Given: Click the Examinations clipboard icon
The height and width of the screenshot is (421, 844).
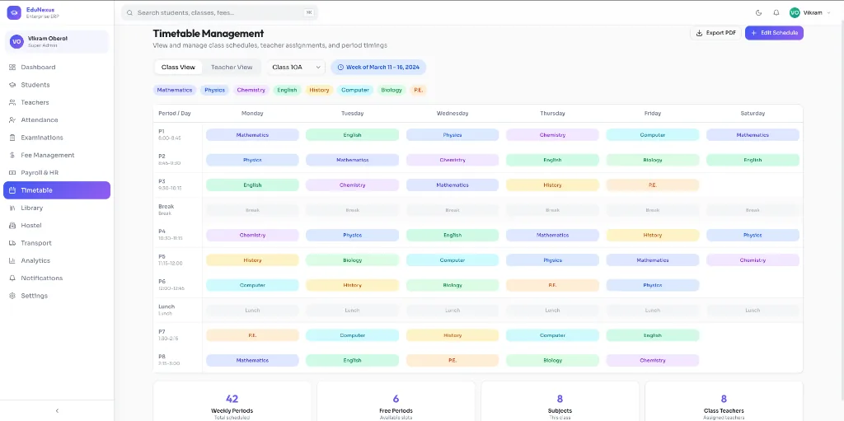Looking at the screenshot, I should pyautogui.click(x=12, y=138).
